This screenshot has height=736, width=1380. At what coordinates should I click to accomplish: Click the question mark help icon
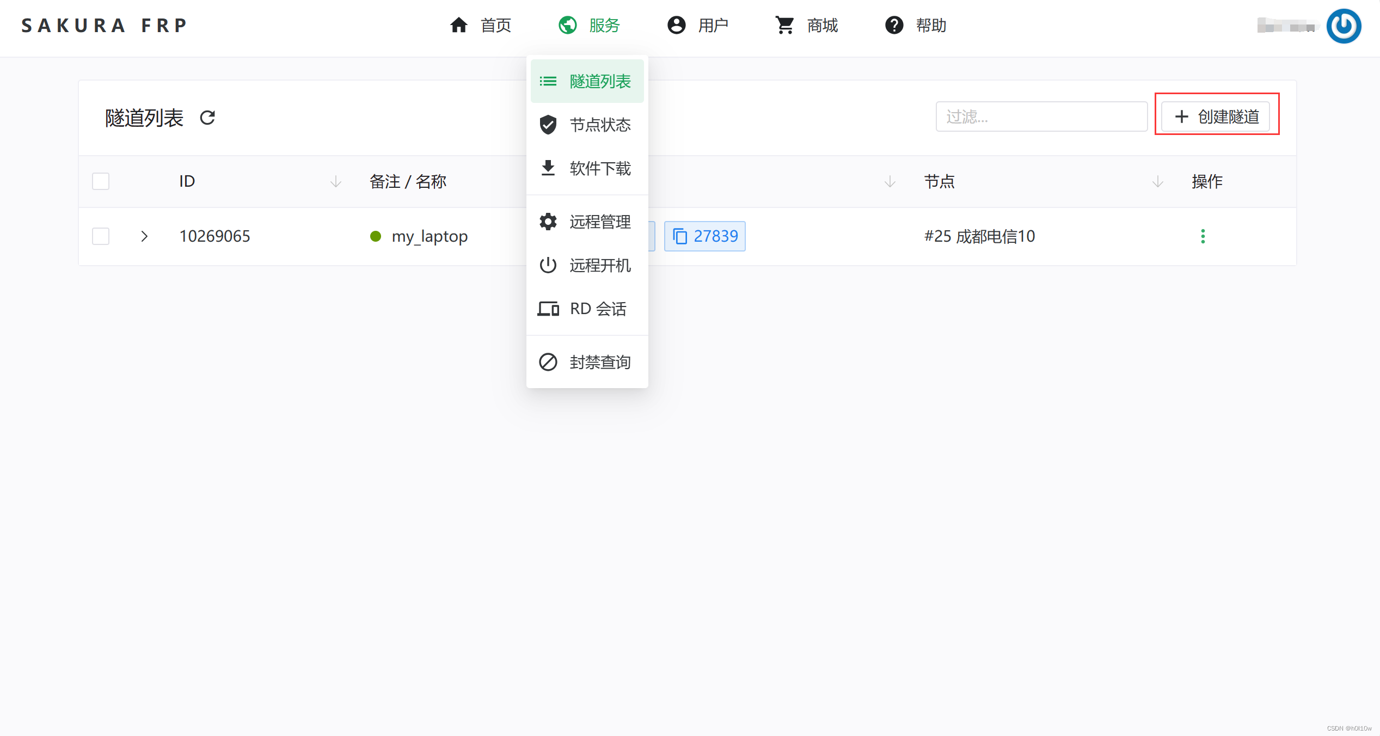(894, 25)
